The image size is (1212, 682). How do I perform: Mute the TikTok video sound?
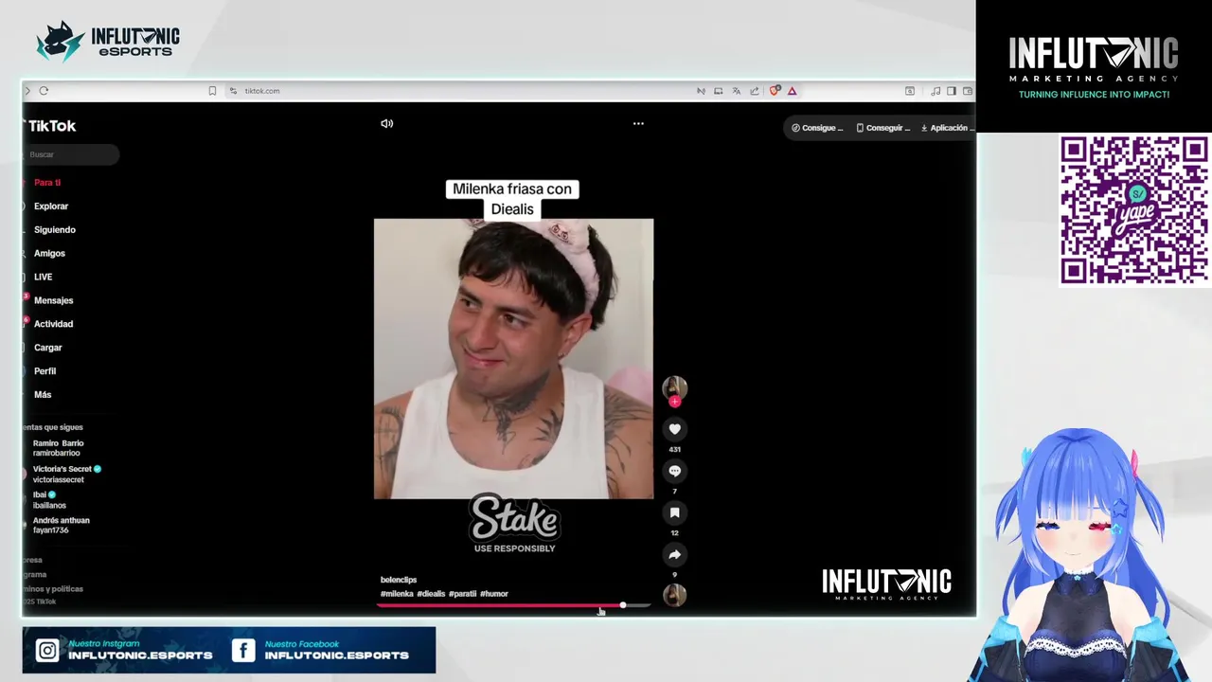click(x=386, y=123)
